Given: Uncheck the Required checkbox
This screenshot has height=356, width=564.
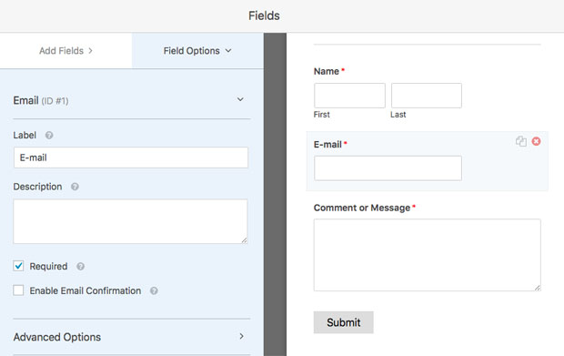Looking at the screenshot, I should (18, 266).
